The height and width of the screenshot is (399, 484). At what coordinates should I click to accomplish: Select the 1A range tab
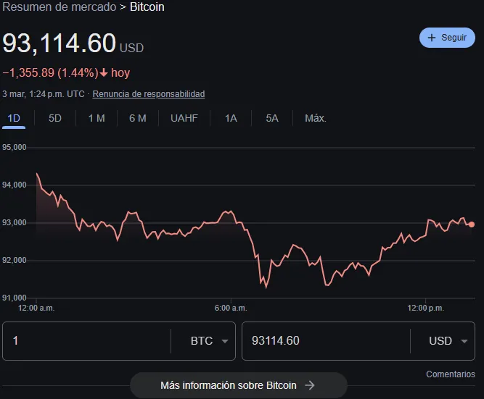pyautogui.click(x=231, y=118)
